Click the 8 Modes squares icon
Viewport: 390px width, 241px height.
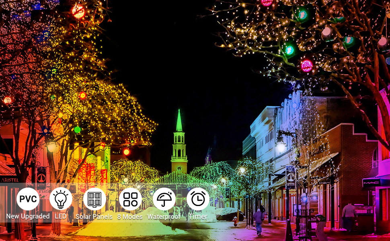tap(130, 199)
